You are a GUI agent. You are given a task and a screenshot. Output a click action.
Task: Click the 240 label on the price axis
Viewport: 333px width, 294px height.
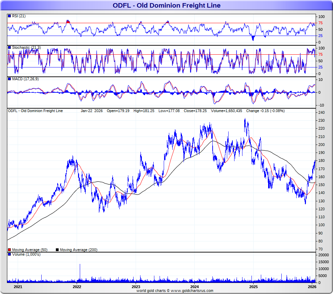(x=321, y=112)
